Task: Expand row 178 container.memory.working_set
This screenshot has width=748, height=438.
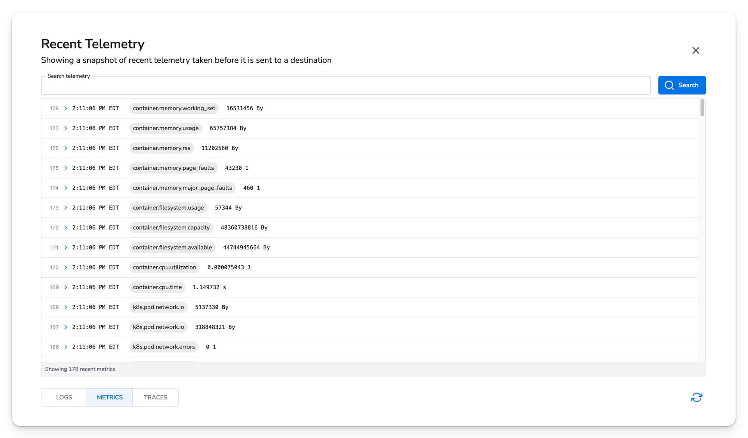Action: [x=65, y=108]
